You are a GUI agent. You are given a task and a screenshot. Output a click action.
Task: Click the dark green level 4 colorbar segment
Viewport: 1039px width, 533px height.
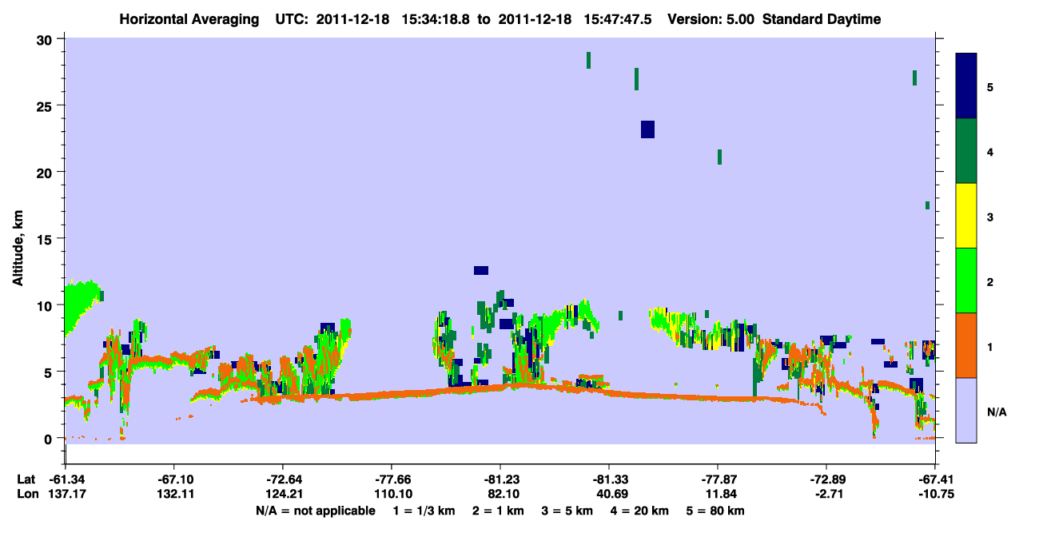pyautogui.click(x=966, y=151)
